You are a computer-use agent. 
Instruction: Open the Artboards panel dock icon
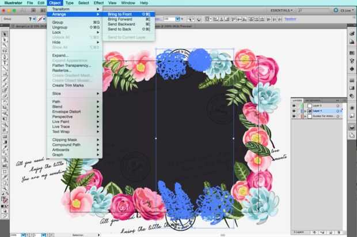point(352,136)
